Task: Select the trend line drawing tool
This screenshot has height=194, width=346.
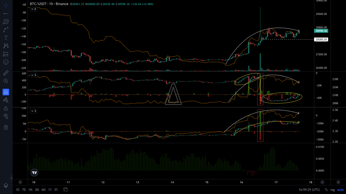Action: click(x=6, y=14)
